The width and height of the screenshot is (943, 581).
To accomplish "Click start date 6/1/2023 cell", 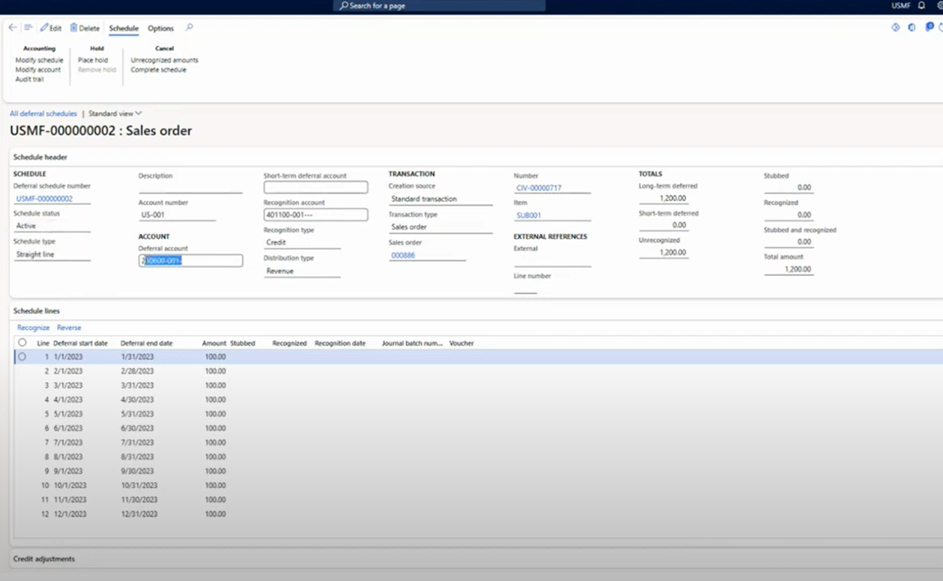I will click(68, 428).
